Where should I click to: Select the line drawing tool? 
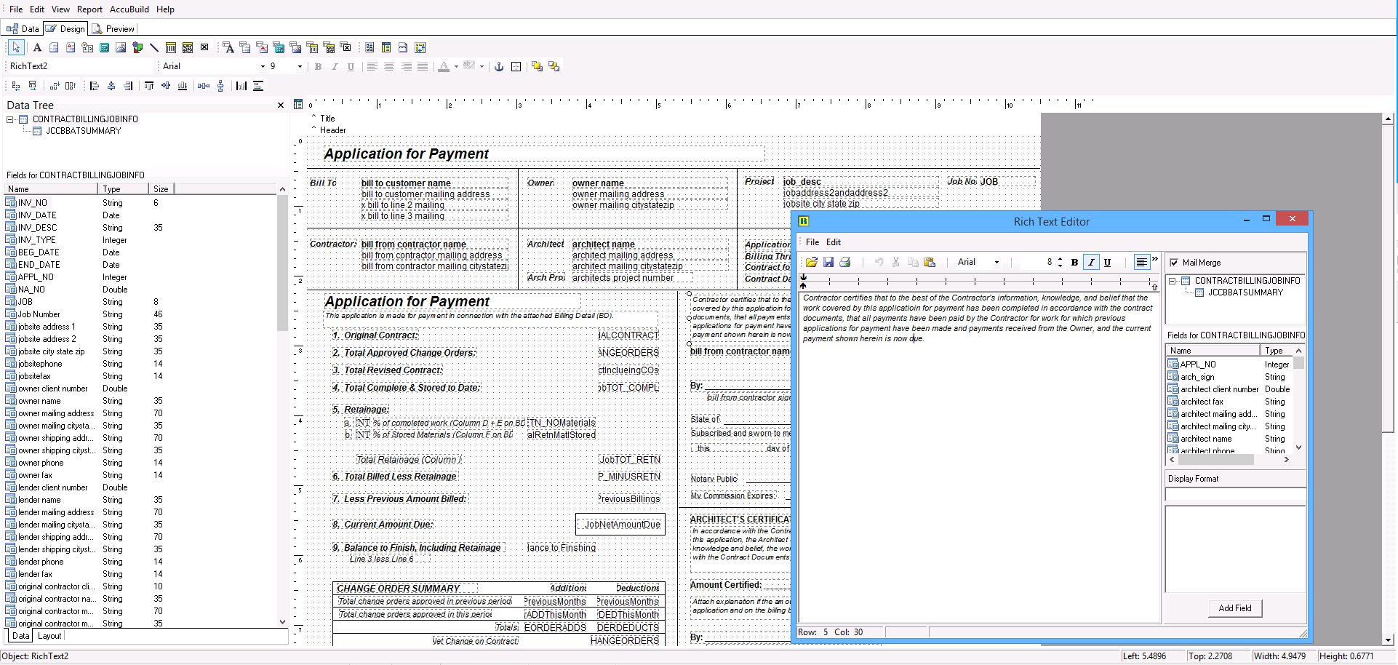[153, 47]
